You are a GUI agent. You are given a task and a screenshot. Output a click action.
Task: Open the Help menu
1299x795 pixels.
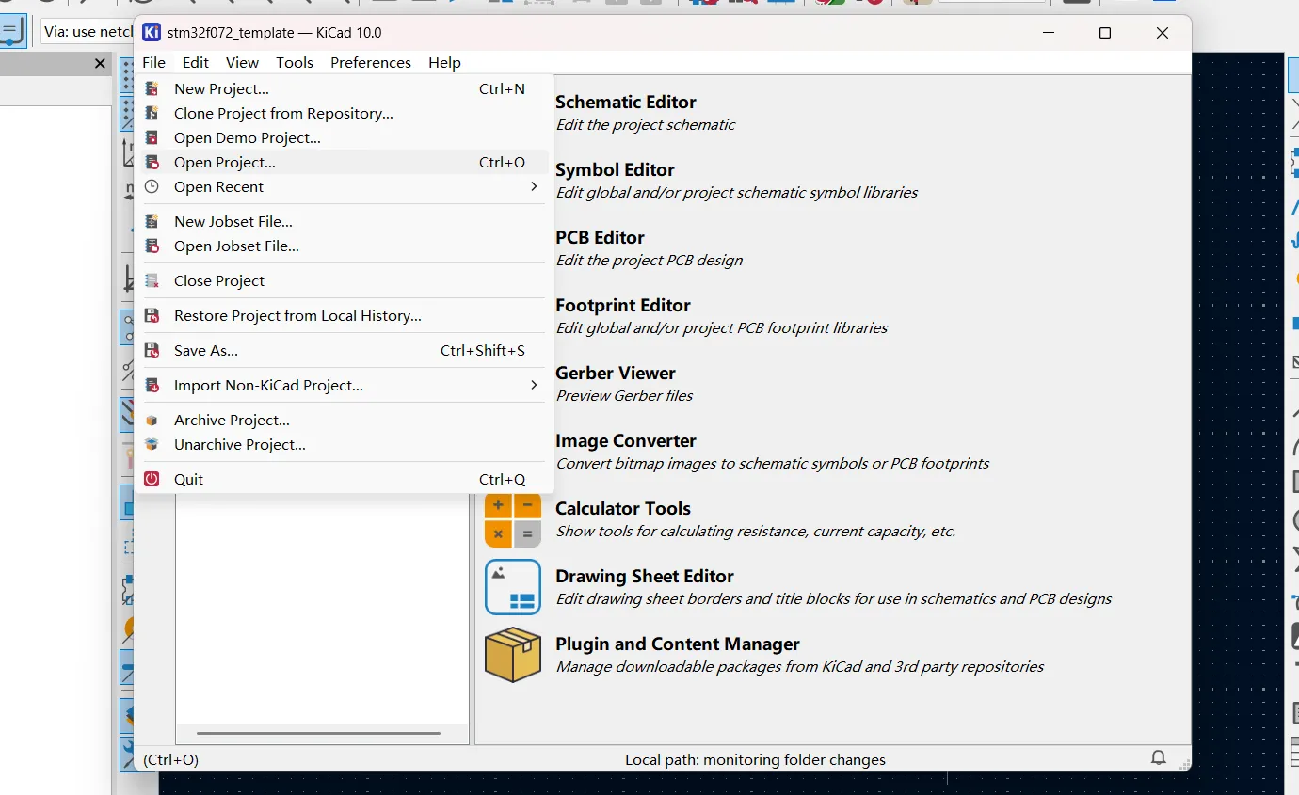[x=444, y=62]
